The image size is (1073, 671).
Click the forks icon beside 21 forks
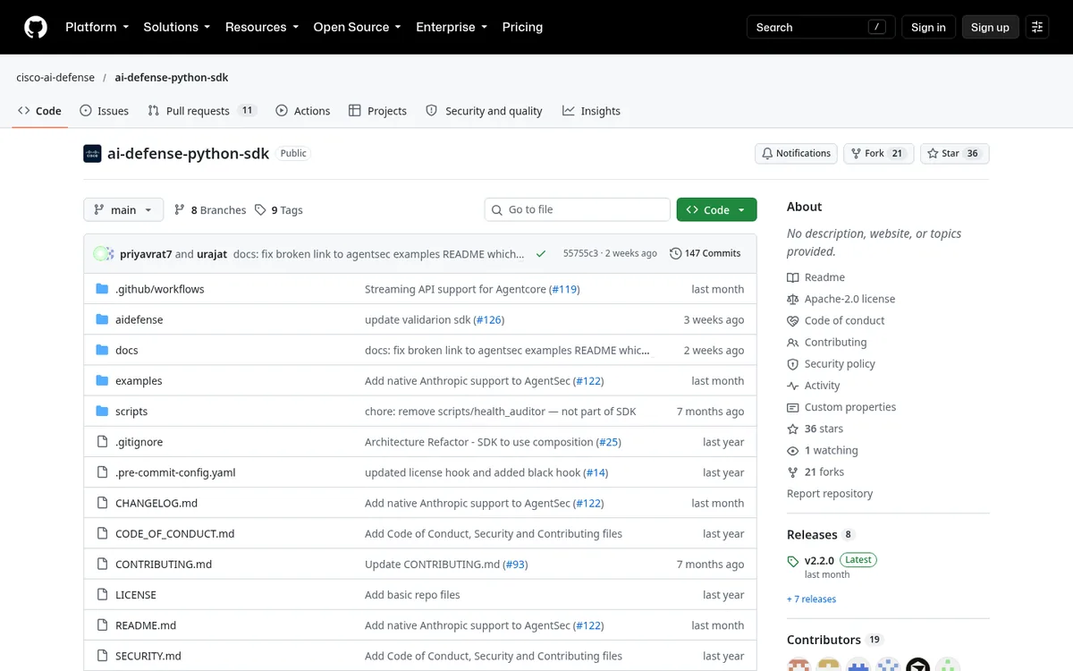click(792, 472)
